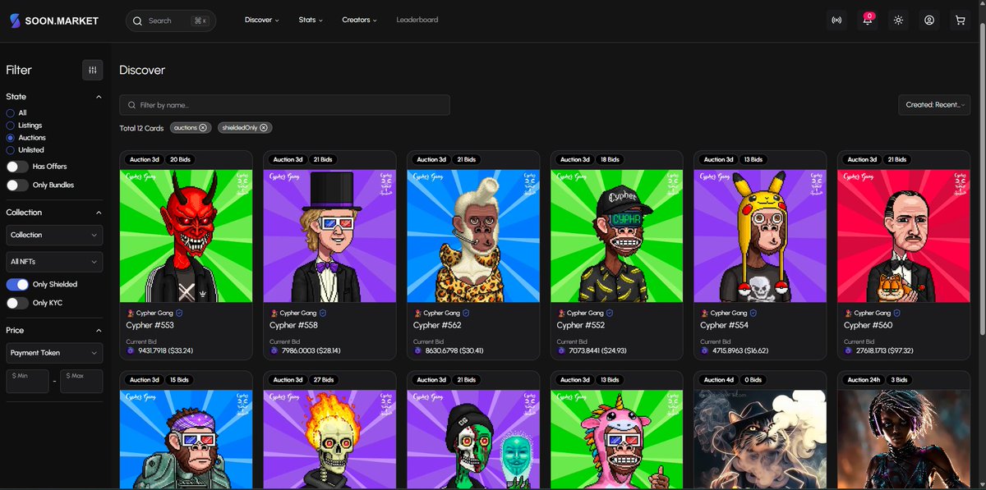The image size is (986, 490).
Task: Go to the Leaderboard page
Action: (417, 21)
